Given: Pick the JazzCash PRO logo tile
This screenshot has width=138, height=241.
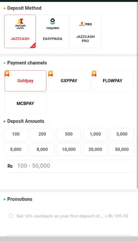Looking at the screenshot, I should [x=85, y=24].
